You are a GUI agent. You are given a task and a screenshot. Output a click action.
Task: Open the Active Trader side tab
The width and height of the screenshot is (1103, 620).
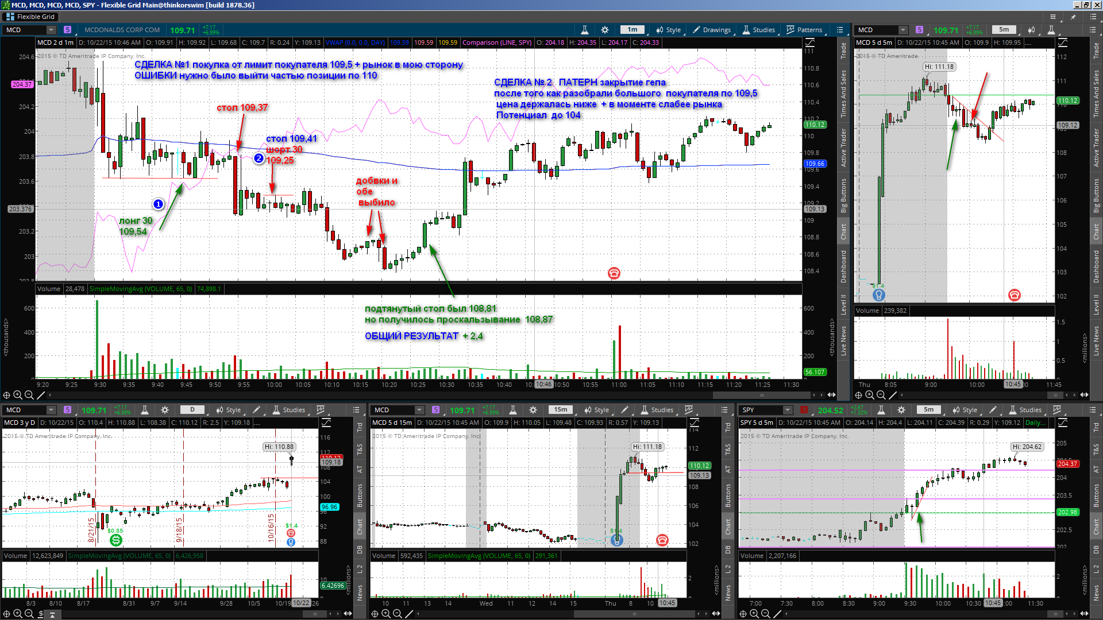click(843, 148)
